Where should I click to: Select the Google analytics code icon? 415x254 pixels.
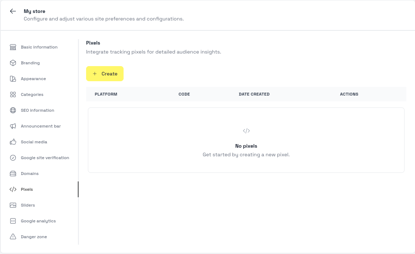pyautogui.click(x=13, y=221)
